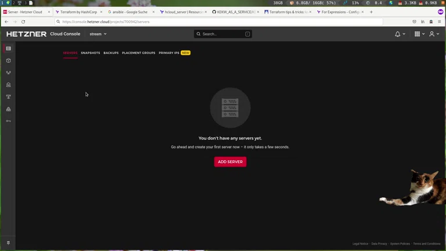Select the Servers tab
Image resolution: width=446 pixels, height=251 pixels.
coord(70,53)
